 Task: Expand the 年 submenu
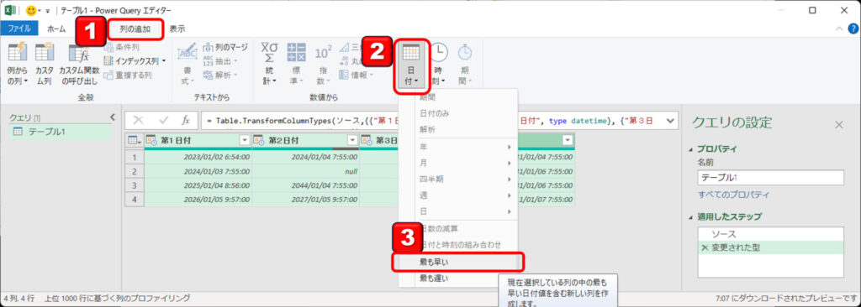(x=458, y=147)
